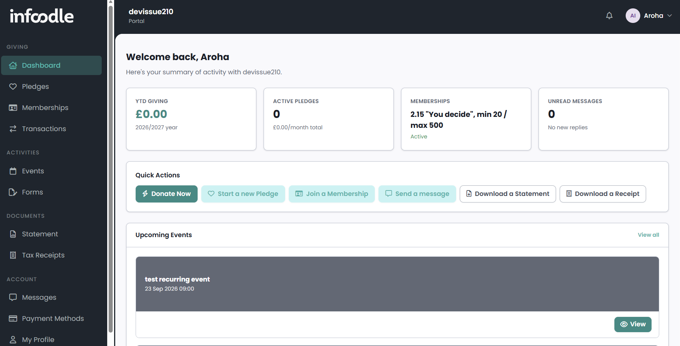
Task: Click View button for test recurring event
Action: (633, 325)
